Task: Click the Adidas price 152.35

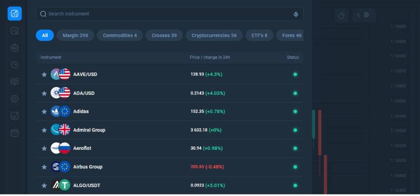Action: pyautogui.click(x=197, y=111)
